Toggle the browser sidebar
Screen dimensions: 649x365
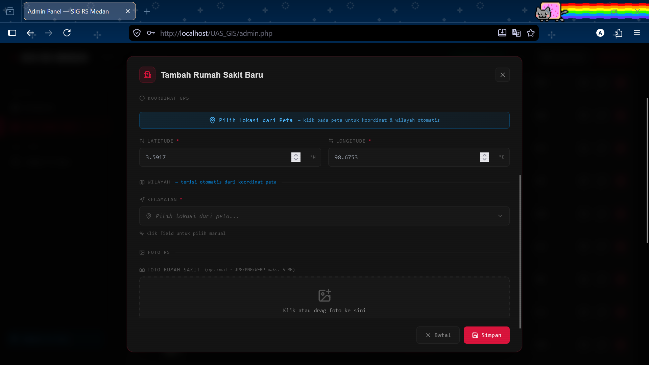click(12, 33)
